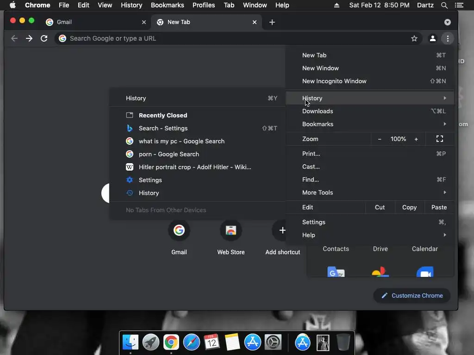Reopen Search - Settings closed tab
Image resolution: width=474 pixels, height=355 pixels.
click(x=197, y=129)
